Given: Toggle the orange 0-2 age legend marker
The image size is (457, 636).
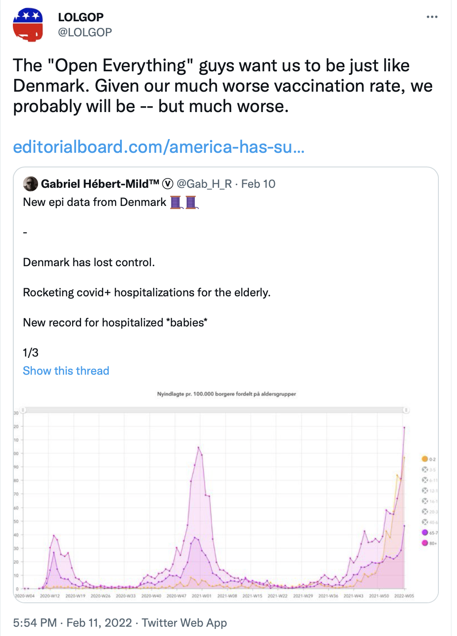Looking at the screenshot, I should pyautogui.click(x=425, y=459).
